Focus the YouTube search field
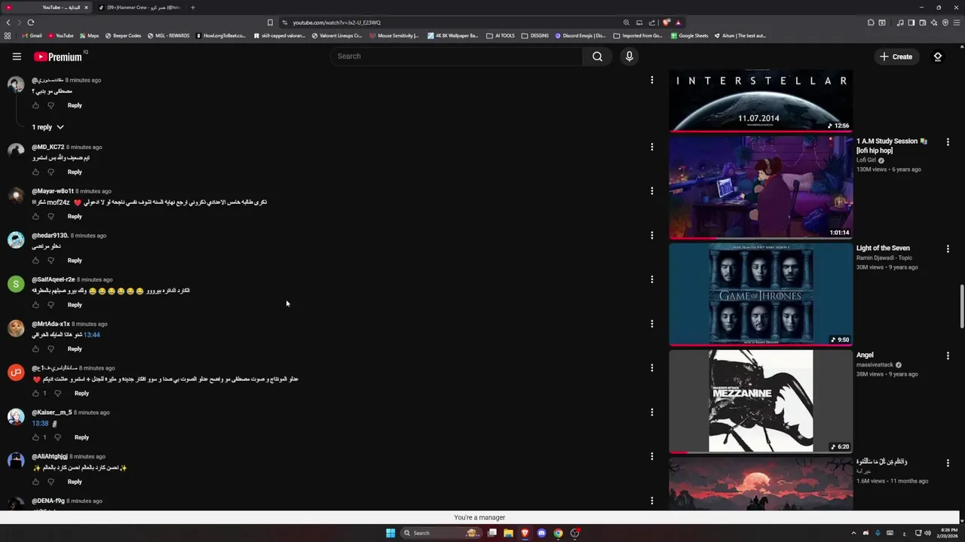Screen dimensions: 965x542 tap(456, 56)
